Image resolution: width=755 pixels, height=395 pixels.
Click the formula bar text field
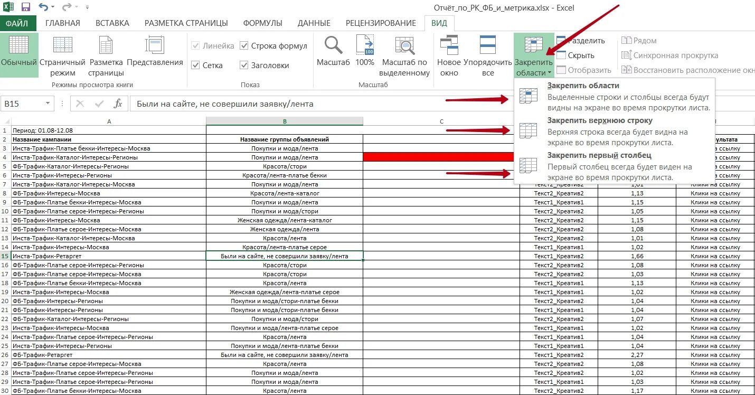pyautogui.click(x=322, y=104)
